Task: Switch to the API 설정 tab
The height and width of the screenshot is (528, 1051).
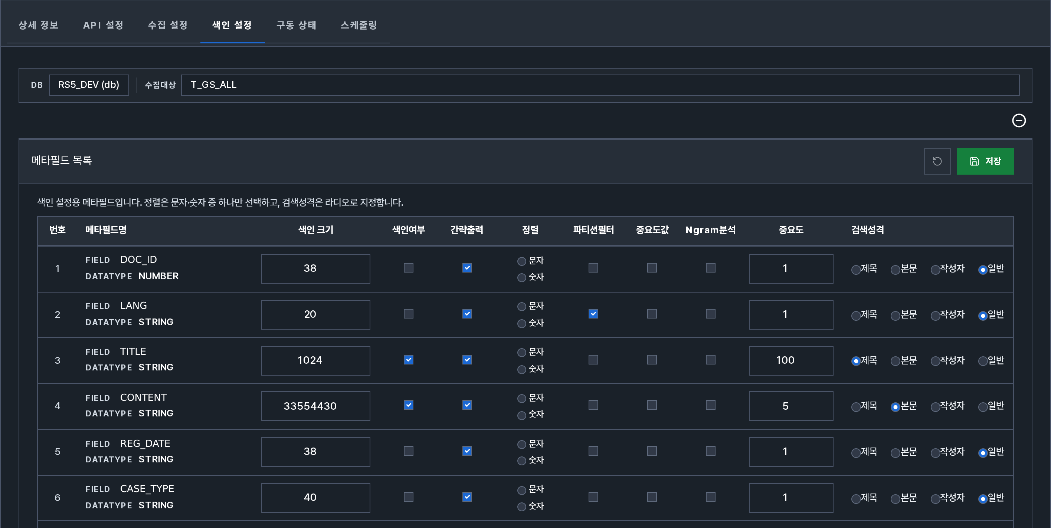Action: click(103, 25)
